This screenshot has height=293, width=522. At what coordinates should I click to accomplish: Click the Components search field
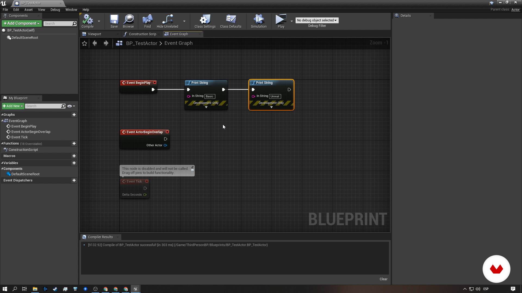point(58,24)
